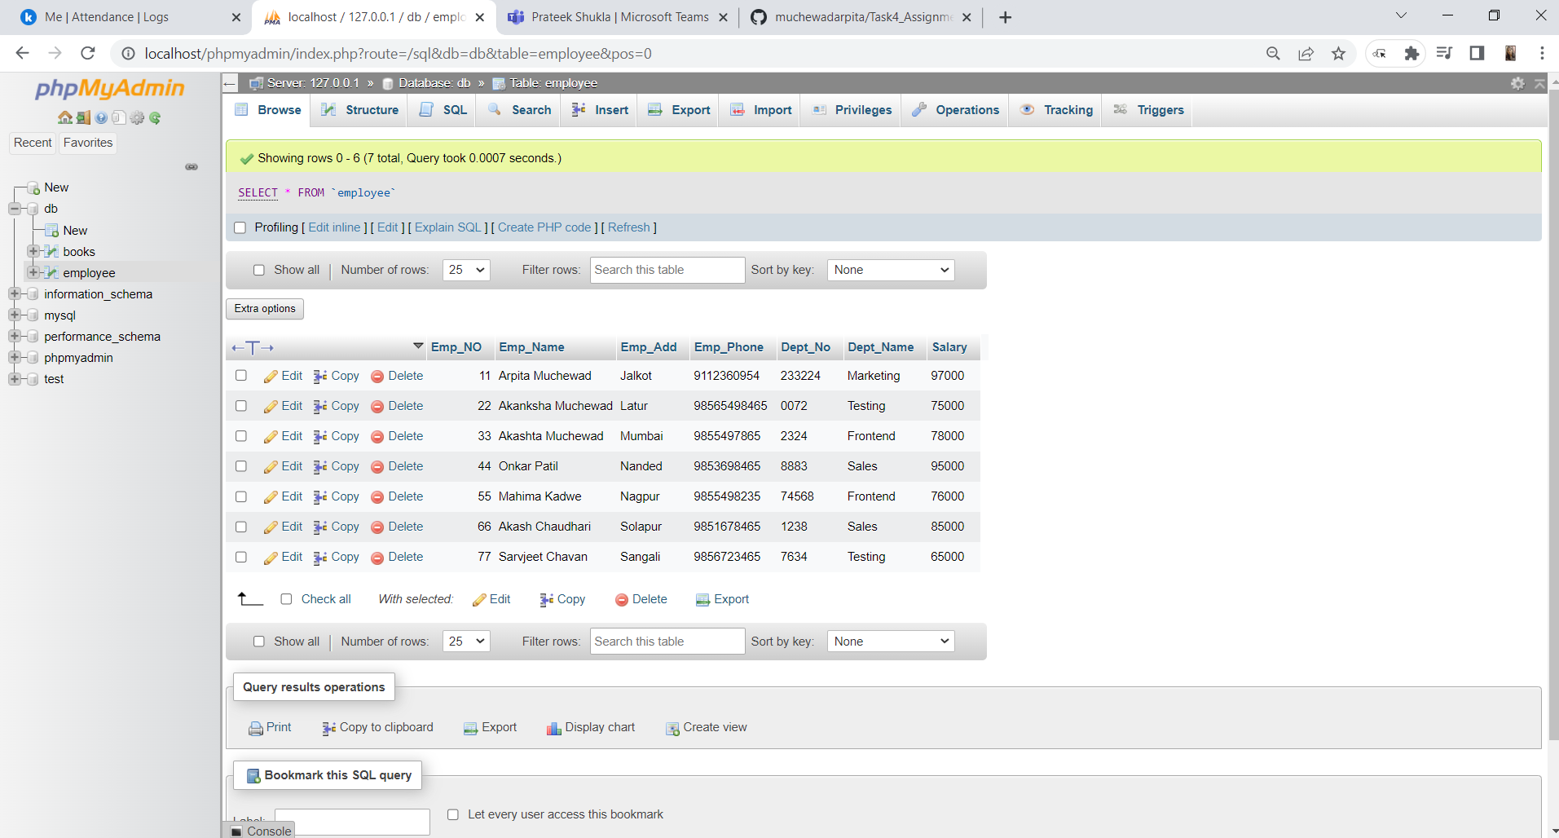Click the Filter rows search field

tap(667, 270)
